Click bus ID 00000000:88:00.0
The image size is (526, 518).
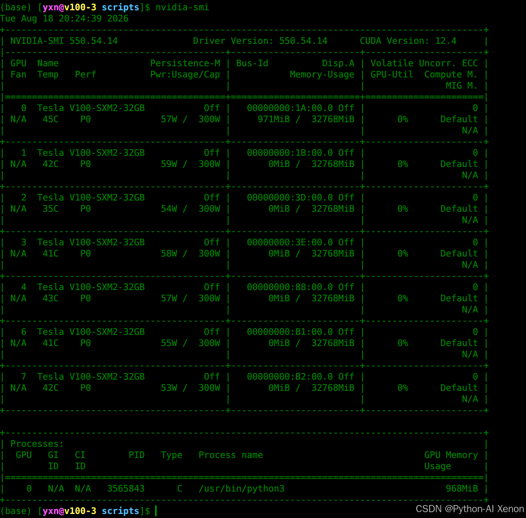pyautogui.click(x=290, y=287)
